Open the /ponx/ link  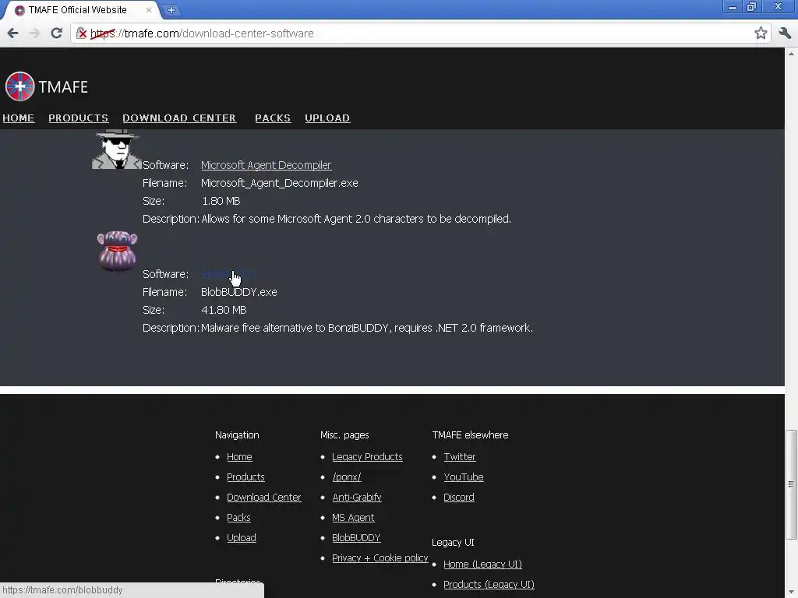[347, 477]
